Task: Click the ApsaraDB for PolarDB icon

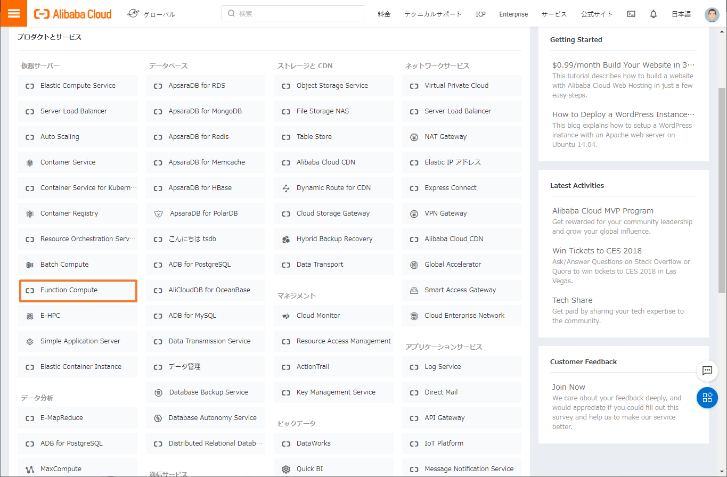Action: (x=158, y=213)
